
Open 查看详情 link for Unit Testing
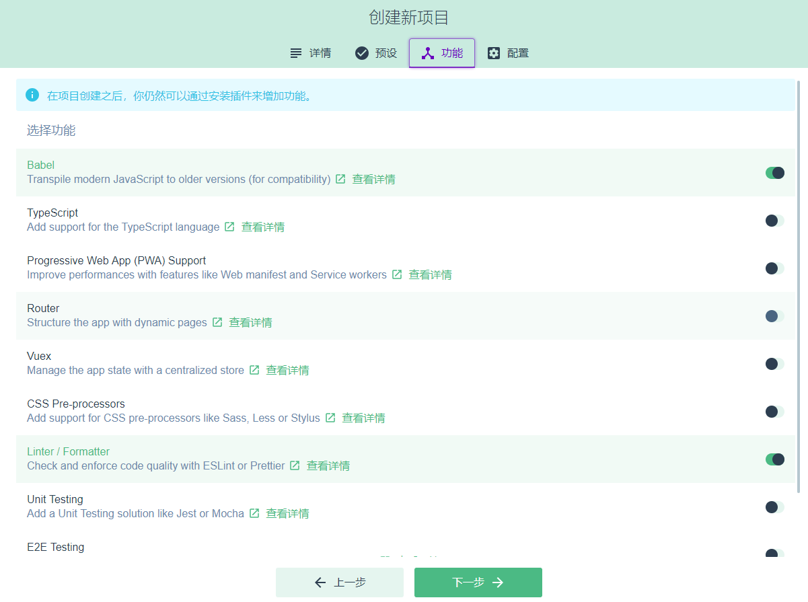click(x=288, y=514)
